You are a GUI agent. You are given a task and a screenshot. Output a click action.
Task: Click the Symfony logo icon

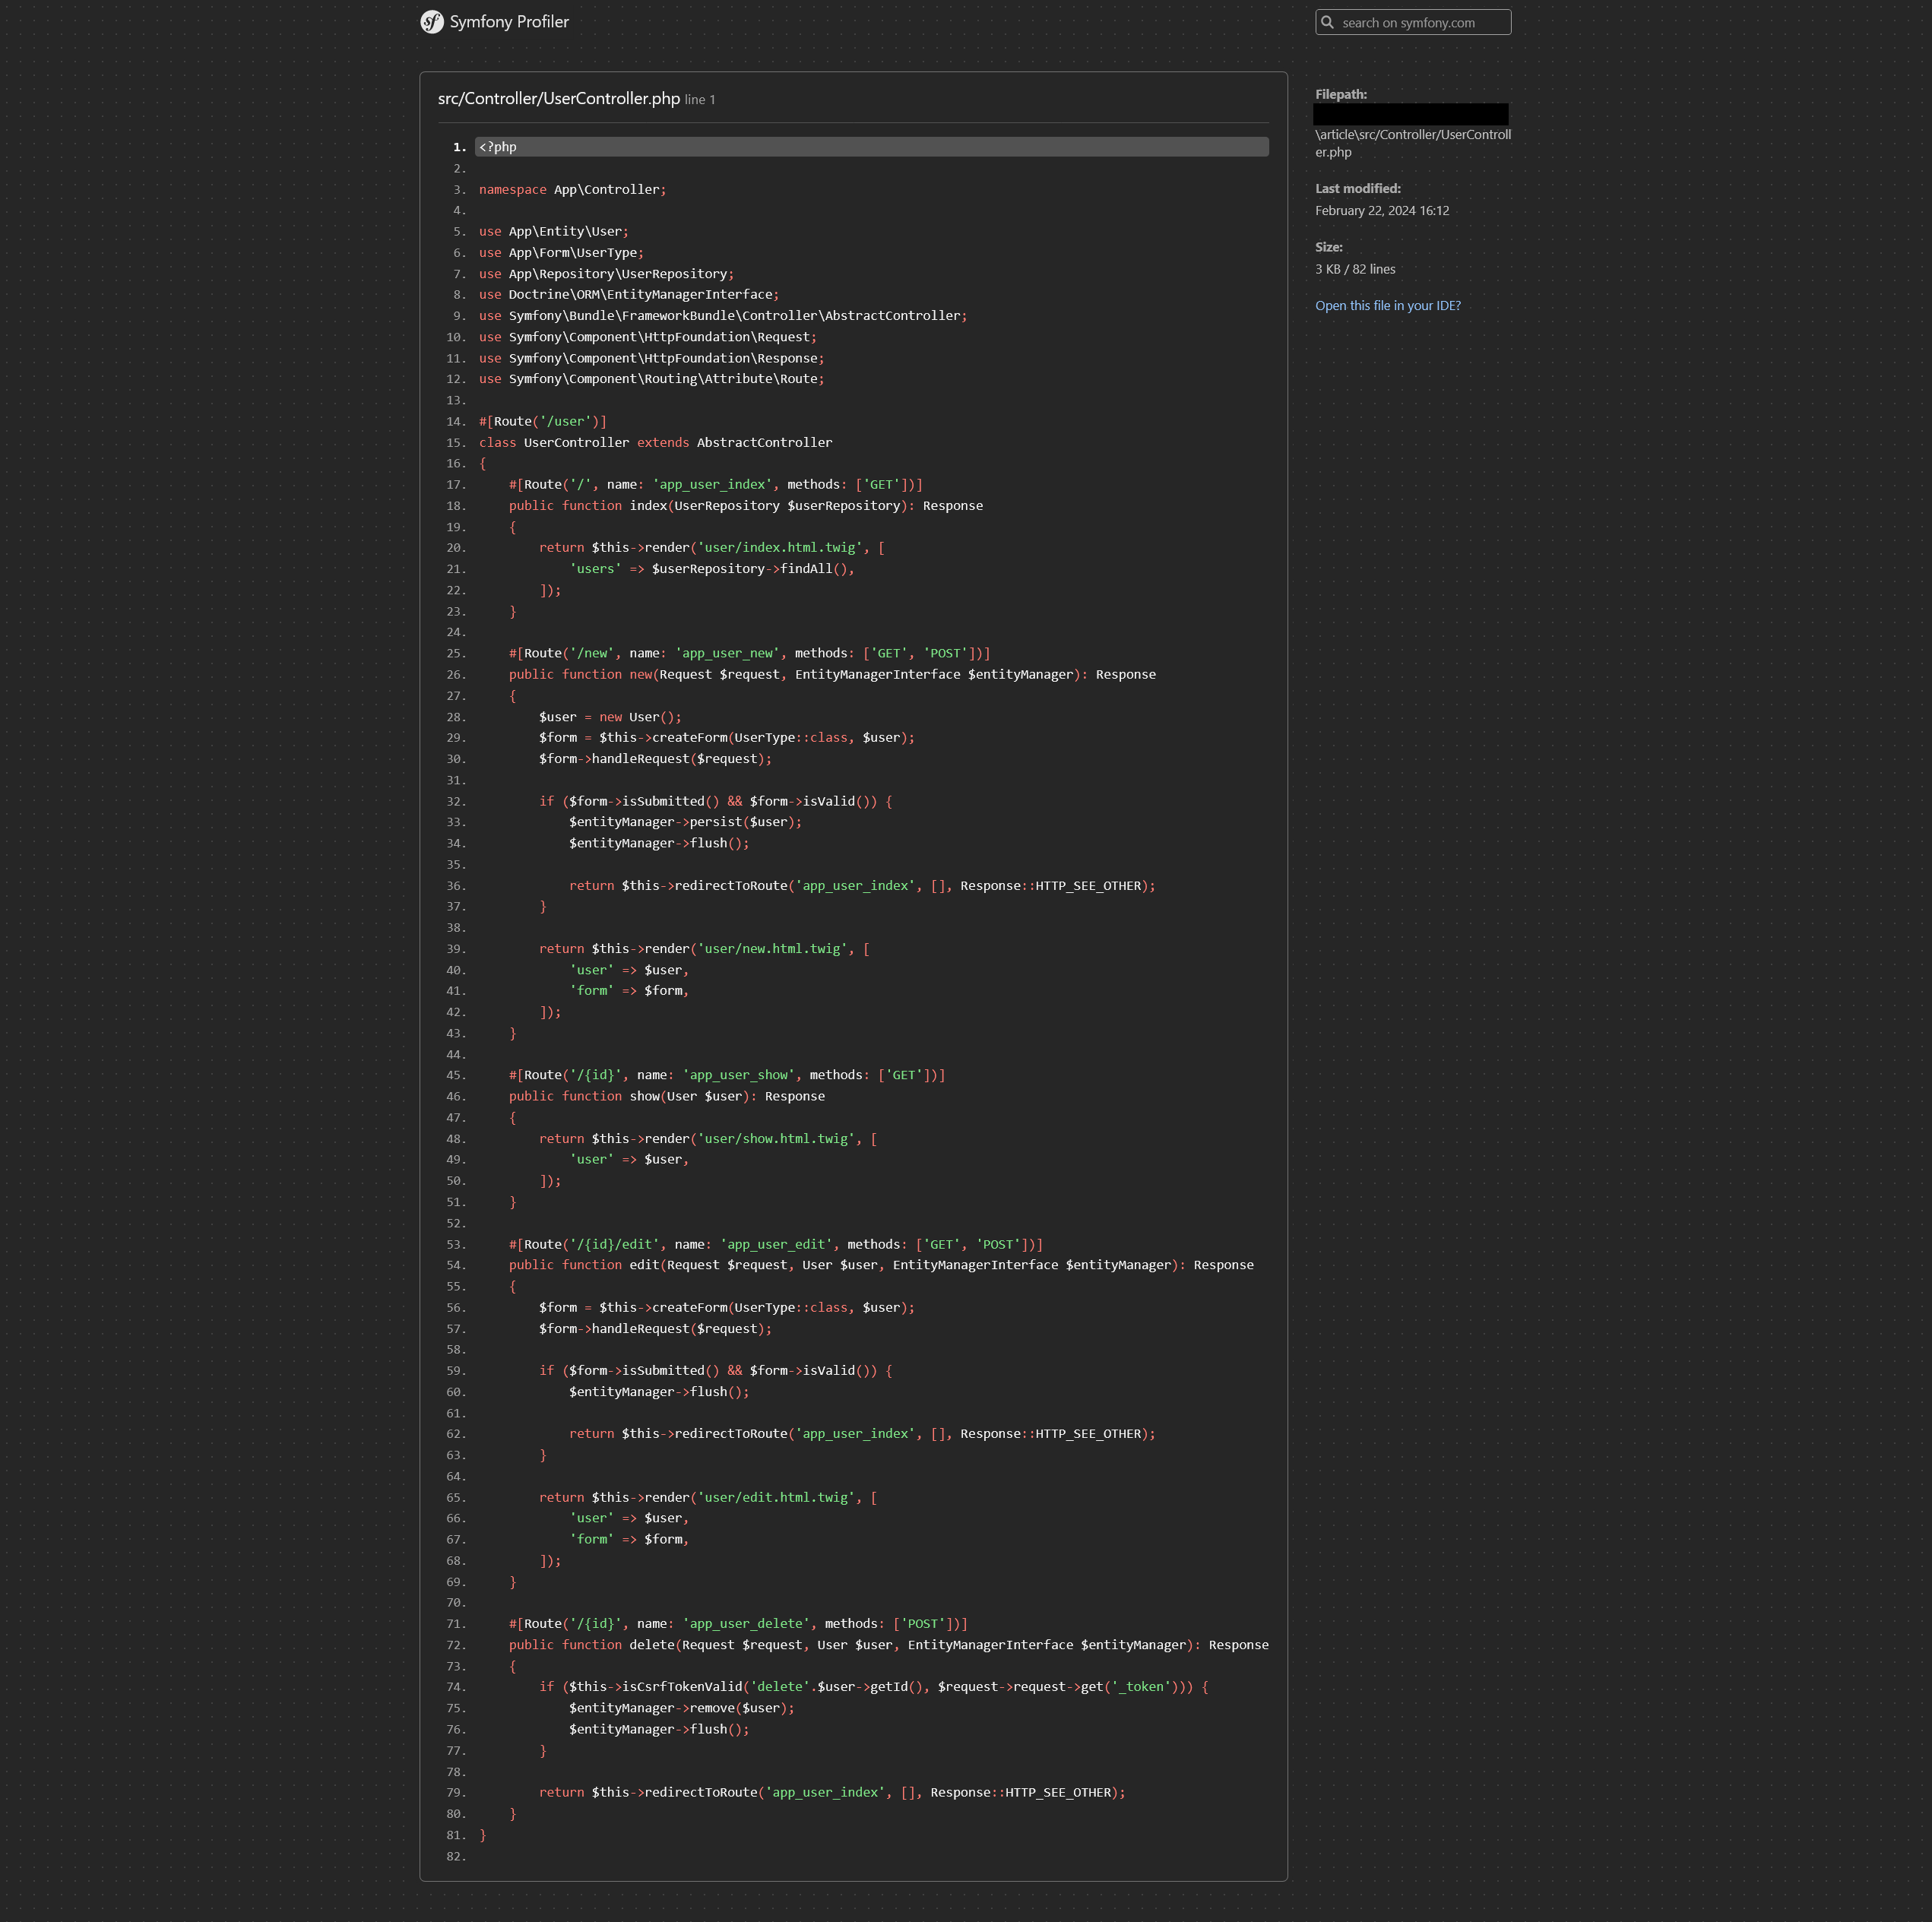point(432,22)
